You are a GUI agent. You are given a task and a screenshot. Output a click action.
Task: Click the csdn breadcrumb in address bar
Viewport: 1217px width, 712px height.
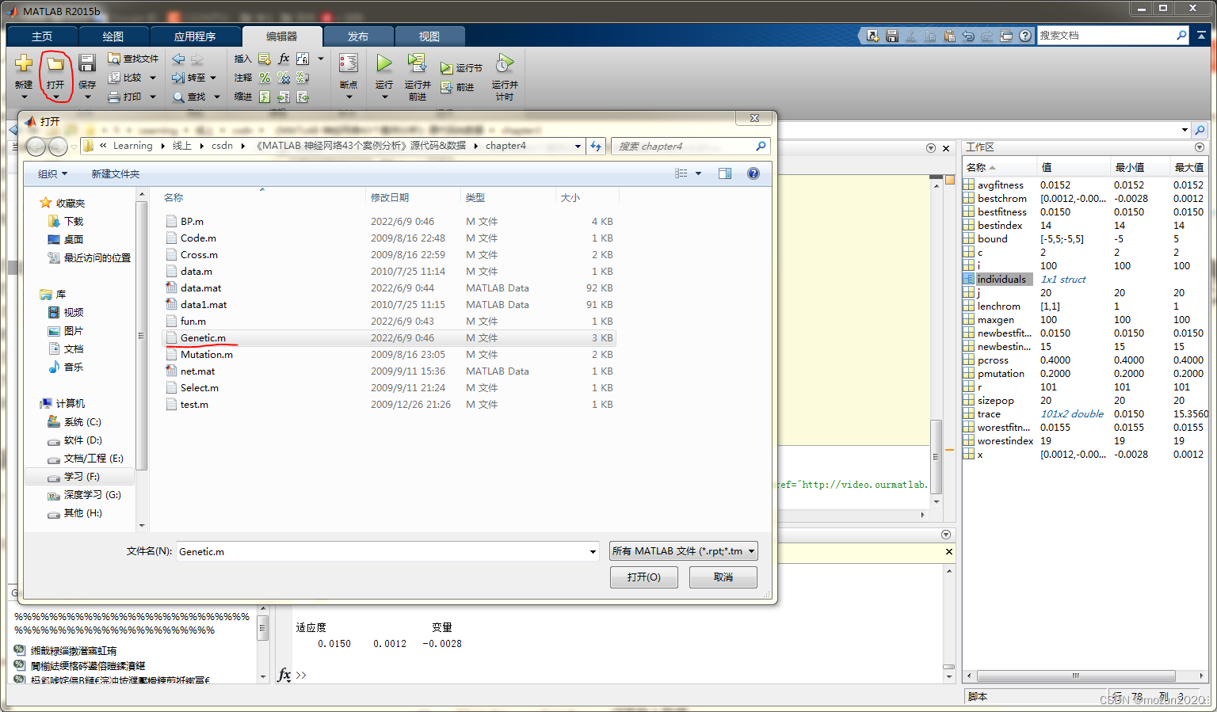[x=222, y=146]
